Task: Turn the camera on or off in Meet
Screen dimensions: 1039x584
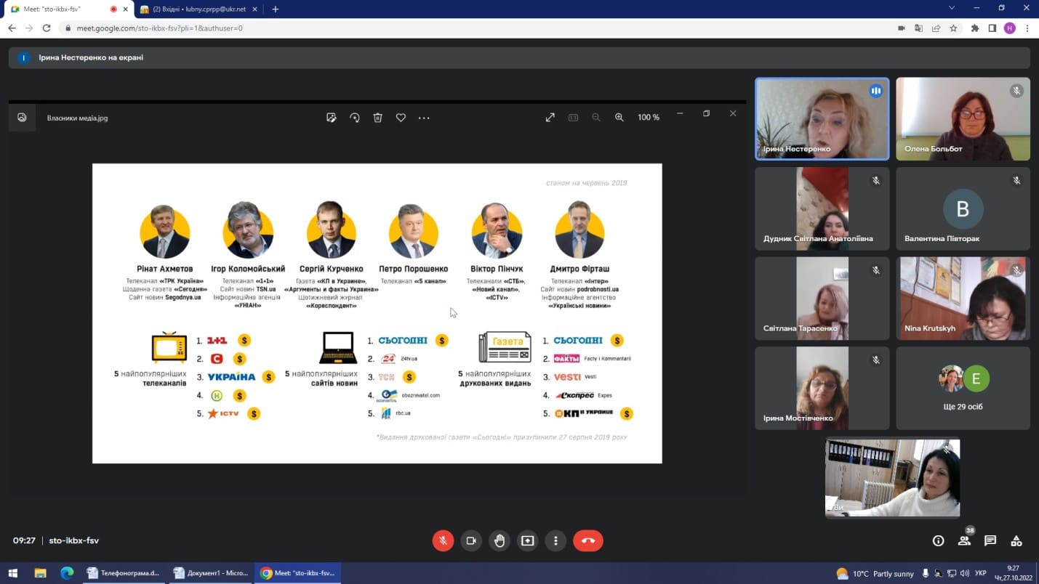Action: [471, 540]
